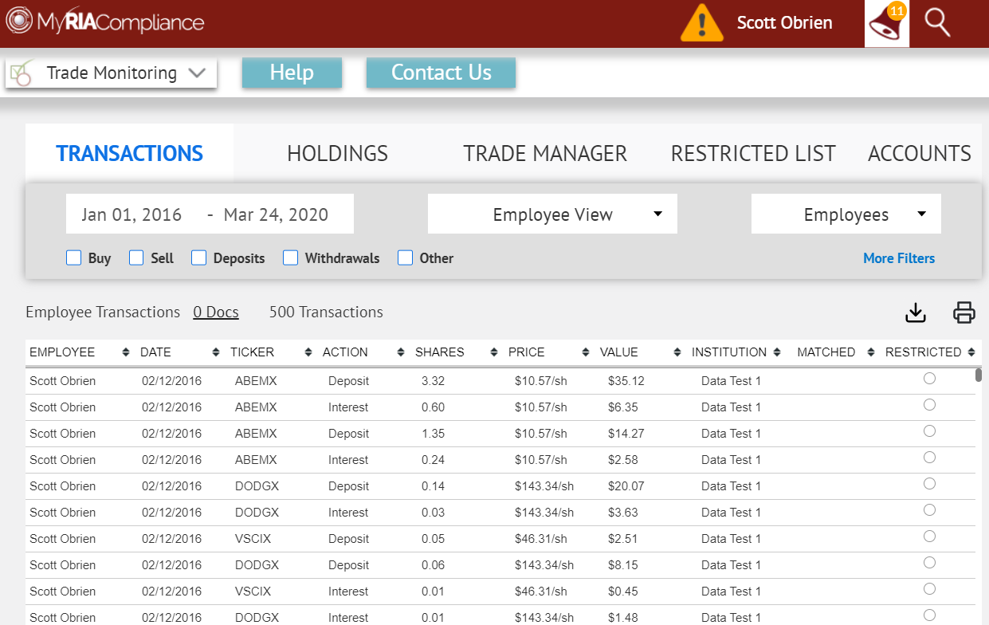Screen dimensions: 989x625
Task: Click the date range field
Action: click(210, 214)
